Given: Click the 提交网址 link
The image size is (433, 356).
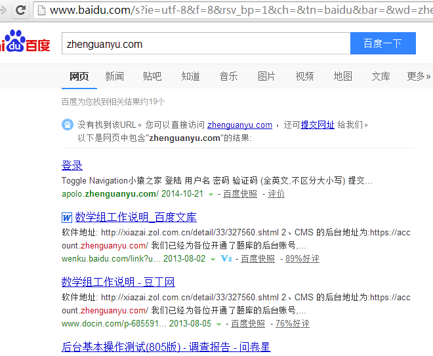Looking at the screenshot, I should [x=318, y=125].
